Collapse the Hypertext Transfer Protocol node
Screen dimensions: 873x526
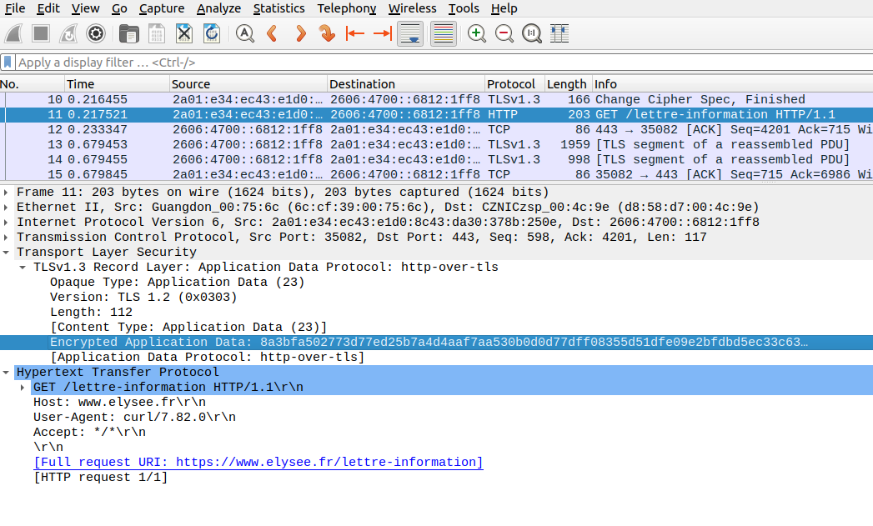point(6,373)
